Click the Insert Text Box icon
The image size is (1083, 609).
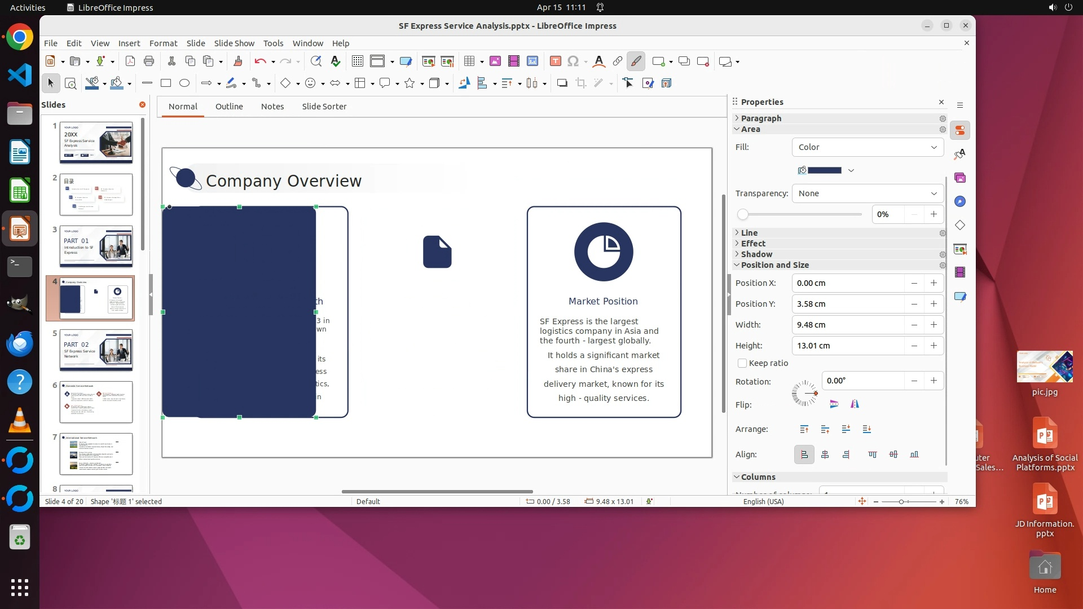pyautogui.click(x=555, y=61)
